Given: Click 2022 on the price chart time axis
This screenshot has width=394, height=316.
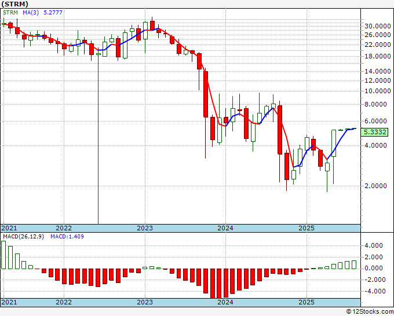Looking at the screenshot, I should click(x=64, y=228).
